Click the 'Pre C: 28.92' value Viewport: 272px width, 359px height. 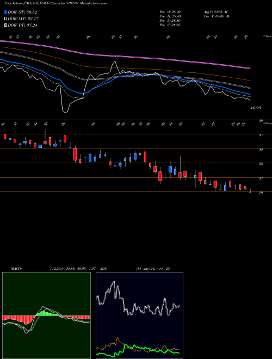click(170, 25)
